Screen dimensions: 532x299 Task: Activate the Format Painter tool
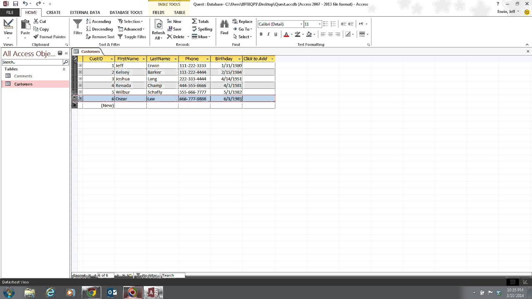pos(49,37)
